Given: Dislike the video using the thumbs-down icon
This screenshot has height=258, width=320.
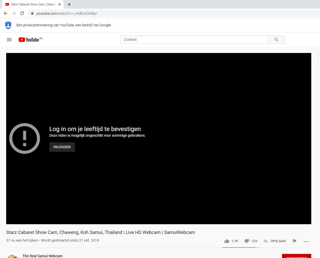Looking at the screenshot, I should click(x=247, y=241).
